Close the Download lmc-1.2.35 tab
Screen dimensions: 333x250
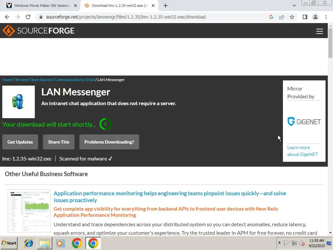[153, 6]
